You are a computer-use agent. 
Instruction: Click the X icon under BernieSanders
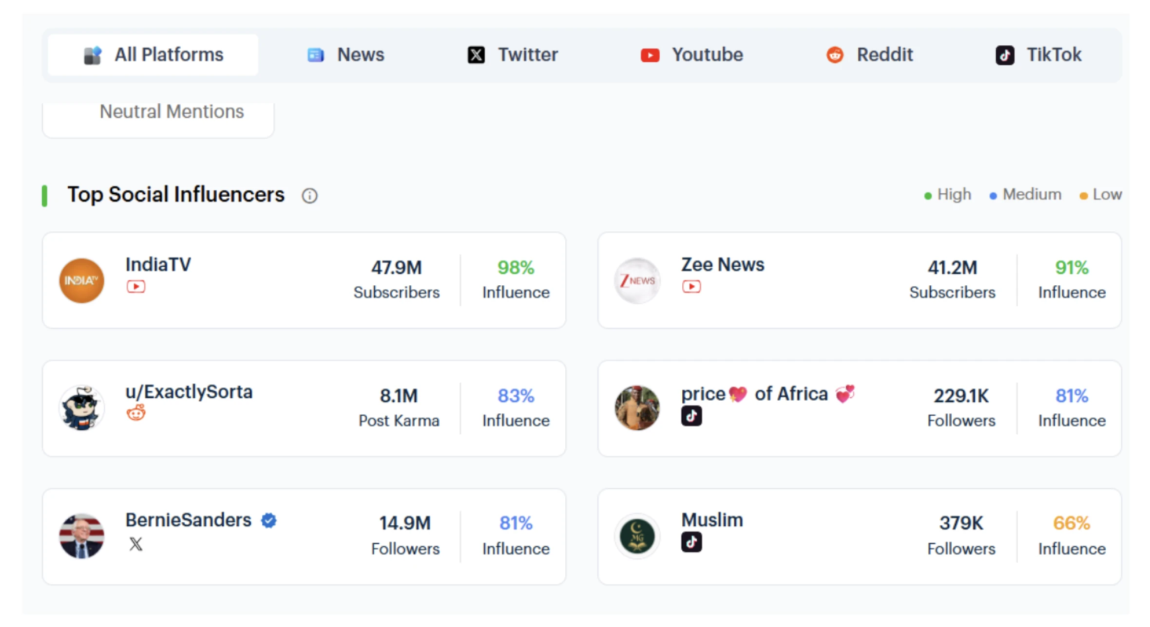click(136, 544)
